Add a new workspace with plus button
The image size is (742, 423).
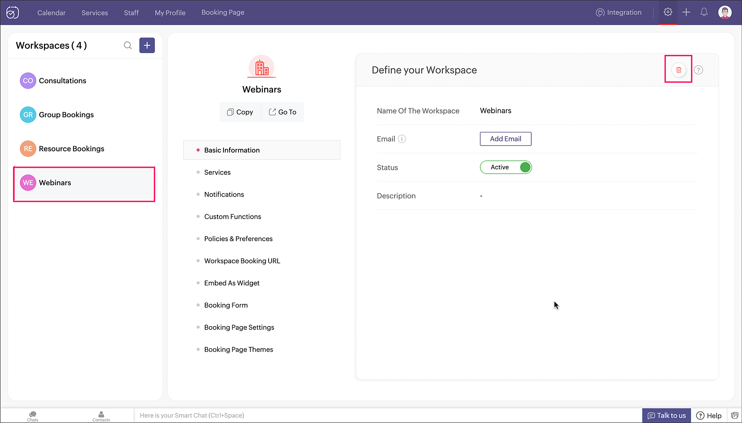tap(147, 45)
